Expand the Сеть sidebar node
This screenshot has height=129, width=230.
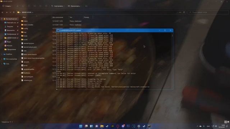(x=1, y=64)
